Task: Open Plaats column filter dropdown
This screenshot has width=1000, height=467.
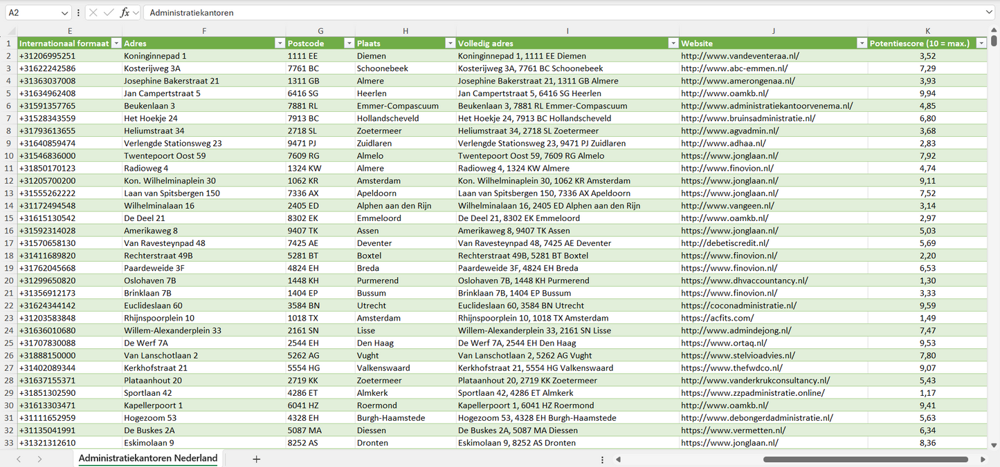Action: (x=450, y=43)
